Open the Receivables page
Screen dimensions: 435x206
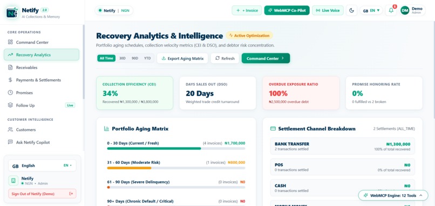42,67
